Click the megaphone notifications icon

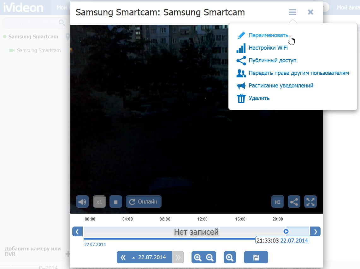click(241, 86)
